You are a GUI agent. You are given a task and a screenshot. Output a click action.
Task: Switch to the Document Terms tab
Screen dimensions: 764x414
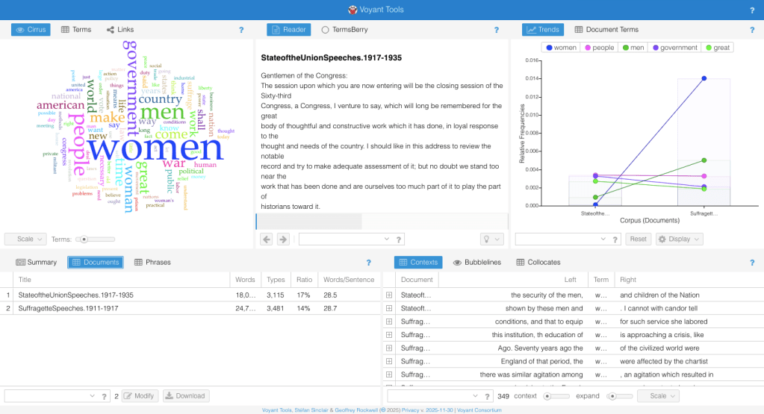tap(606, 30)
